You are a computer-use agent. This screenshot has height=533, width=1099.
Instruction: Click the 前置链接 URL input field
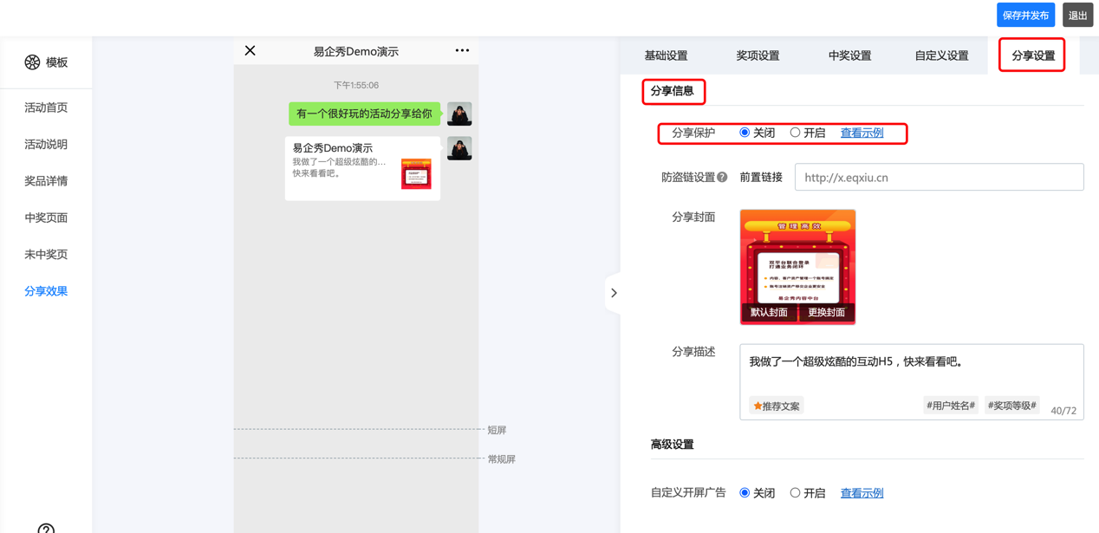pos(939,178)
